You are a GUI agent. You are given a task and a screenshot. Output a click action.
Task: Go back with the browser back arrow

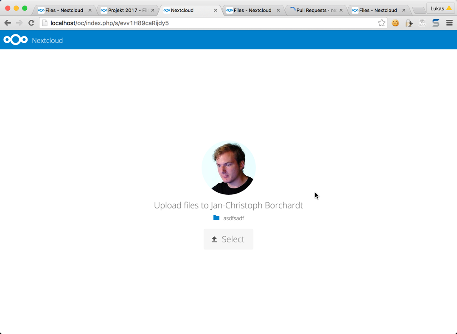pyautogui.click(x=8, y=23)
